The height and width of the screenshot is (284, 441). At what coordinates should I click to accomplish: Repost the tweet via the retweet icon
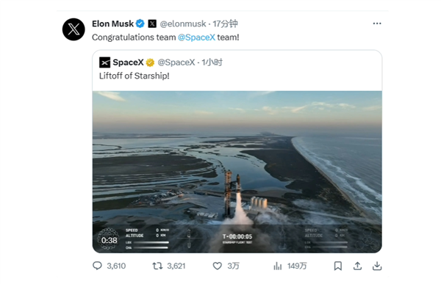pos(157,266)
